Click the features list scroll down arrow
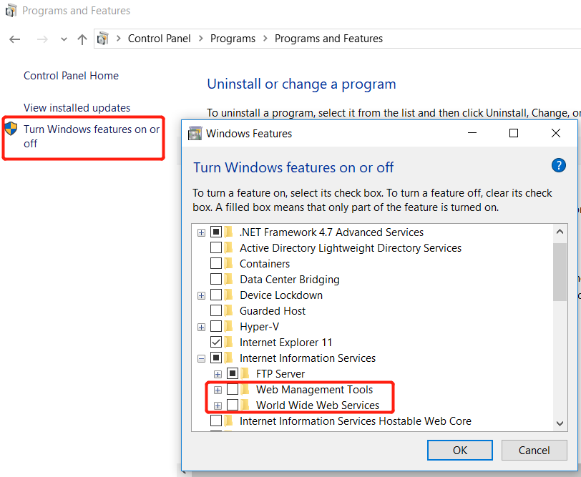The height and width of the screenshot is (477, 581). (x=560, y=423)
